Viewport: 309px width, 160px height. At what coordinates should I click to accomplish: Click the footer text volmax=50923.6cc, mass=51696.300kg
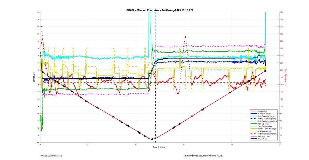click(x=203, y=156)
